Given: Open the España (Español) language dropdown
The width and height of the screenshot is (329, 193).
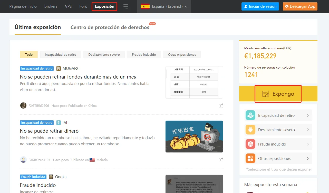Looking at the screenshot, I should pos(164,6).
